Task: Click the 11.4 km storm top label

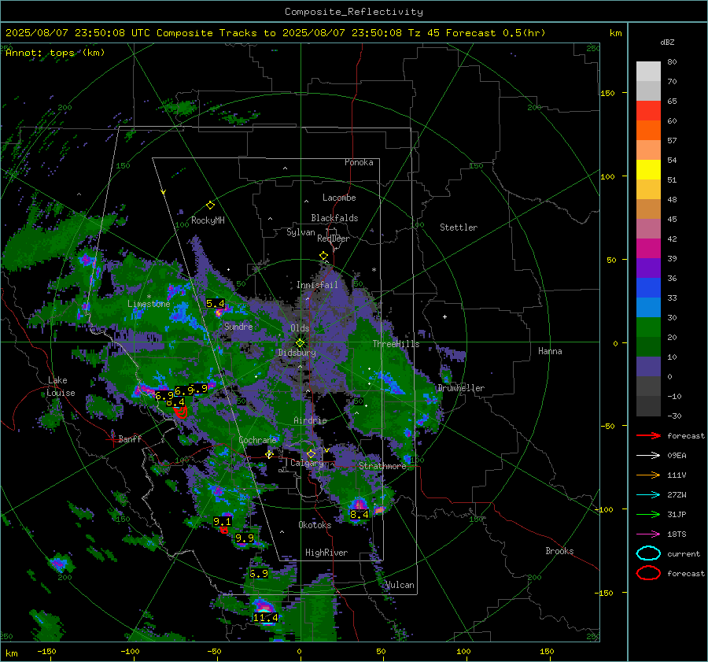Action: (266, 617)
